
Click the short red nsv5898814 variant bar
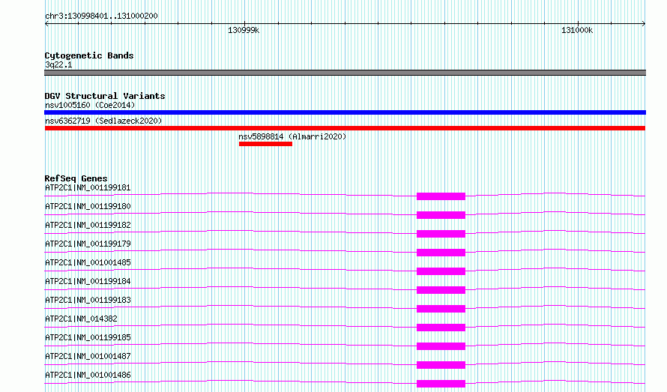pyautogui.click(x=265, y=144)
